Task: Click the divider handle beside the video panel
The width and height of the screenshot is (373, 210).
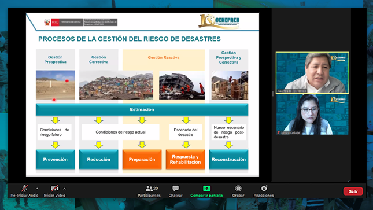Action: click(273, 94)
